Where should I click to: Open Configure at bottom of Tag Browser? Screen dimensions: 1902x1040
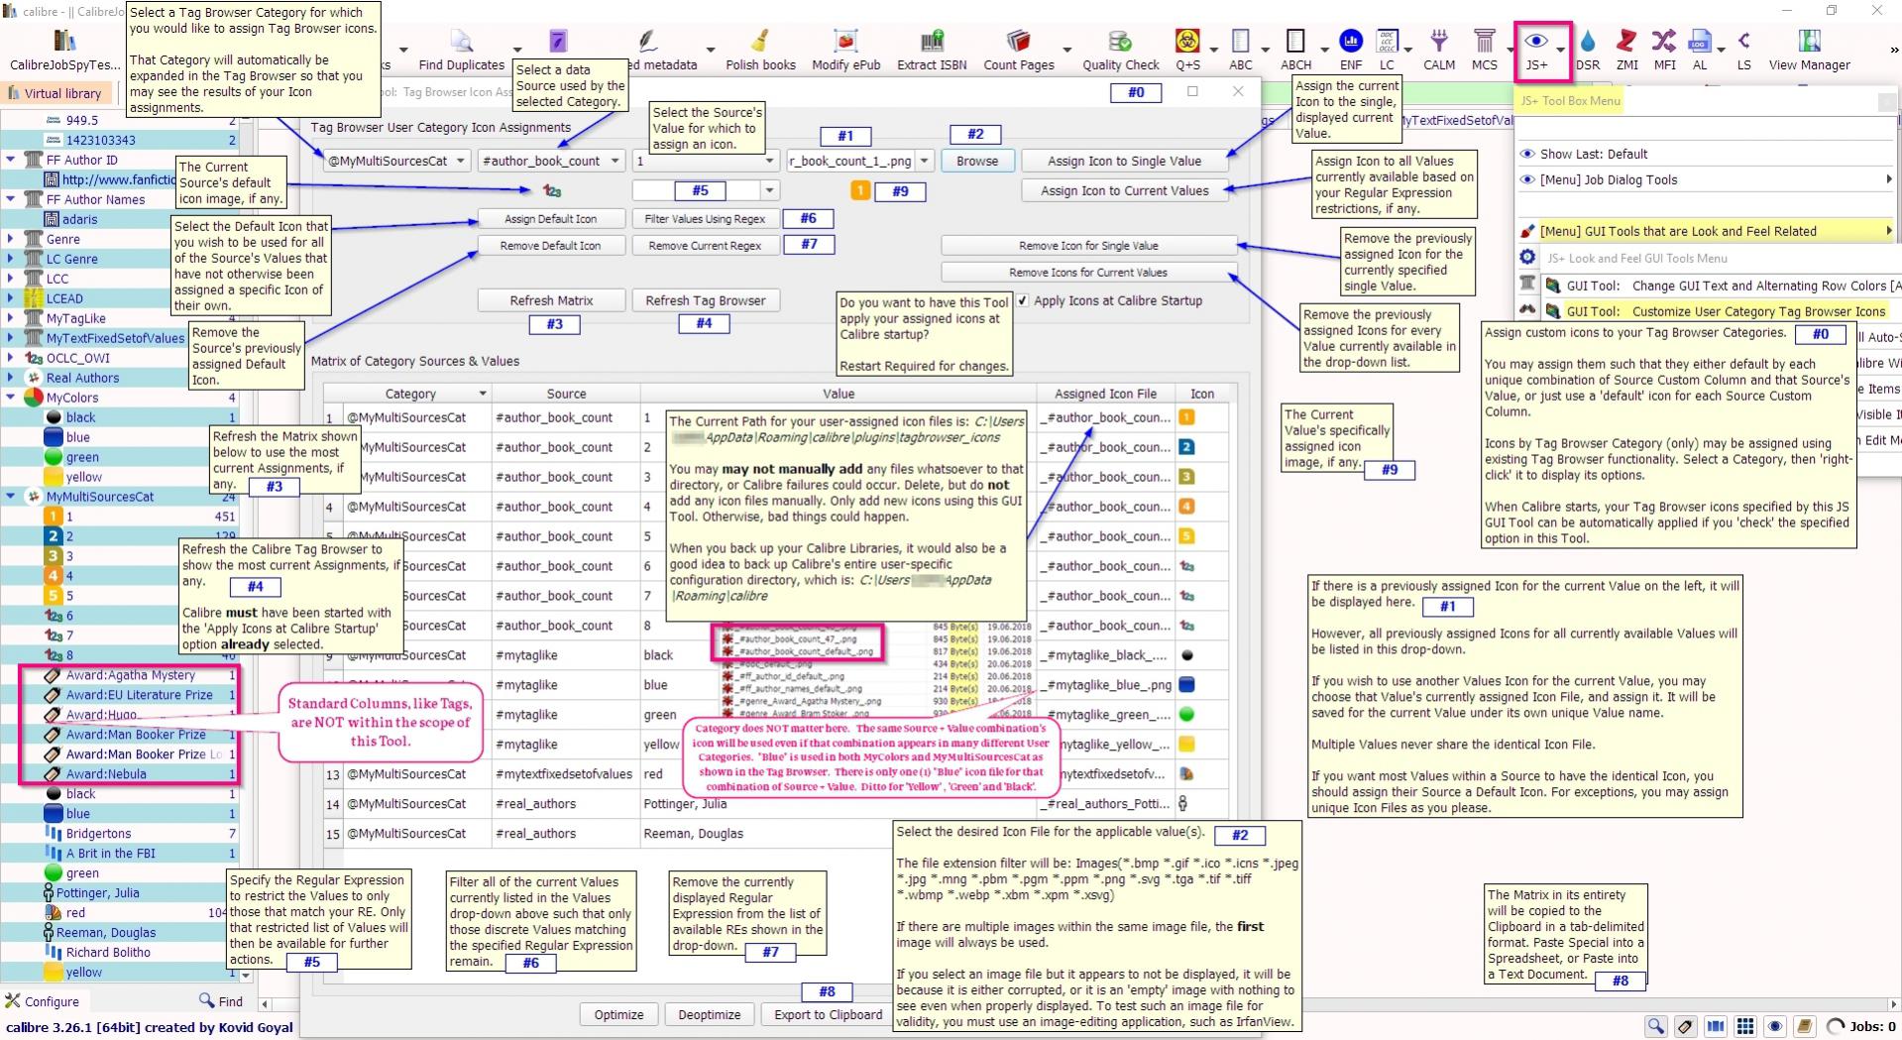coord(43,1001)
